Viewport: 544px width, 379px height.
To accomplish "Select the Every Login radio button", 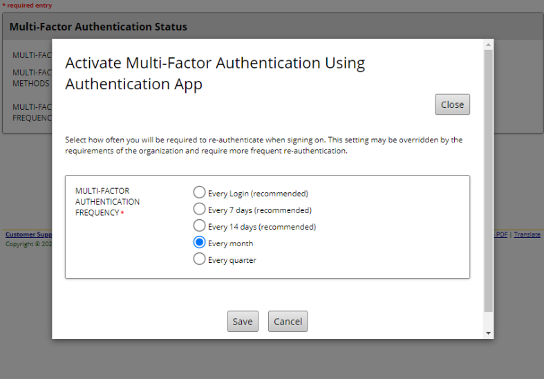I will coord(199,193).
